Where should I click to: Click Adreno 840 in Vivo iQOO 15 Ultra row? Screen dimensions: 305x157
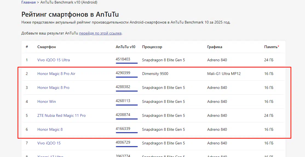[217, 60]
